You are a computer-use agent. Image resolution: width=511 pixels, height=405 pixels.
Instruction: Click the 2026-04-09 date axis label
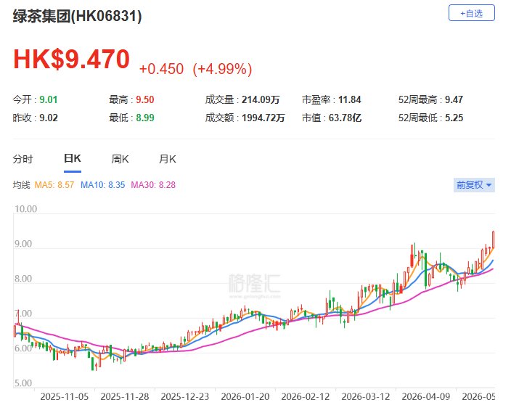tap(426, 396)
